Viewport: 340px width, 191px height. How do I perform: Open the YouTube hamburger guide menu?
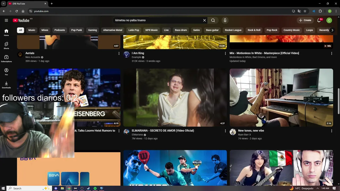point(6,20)
